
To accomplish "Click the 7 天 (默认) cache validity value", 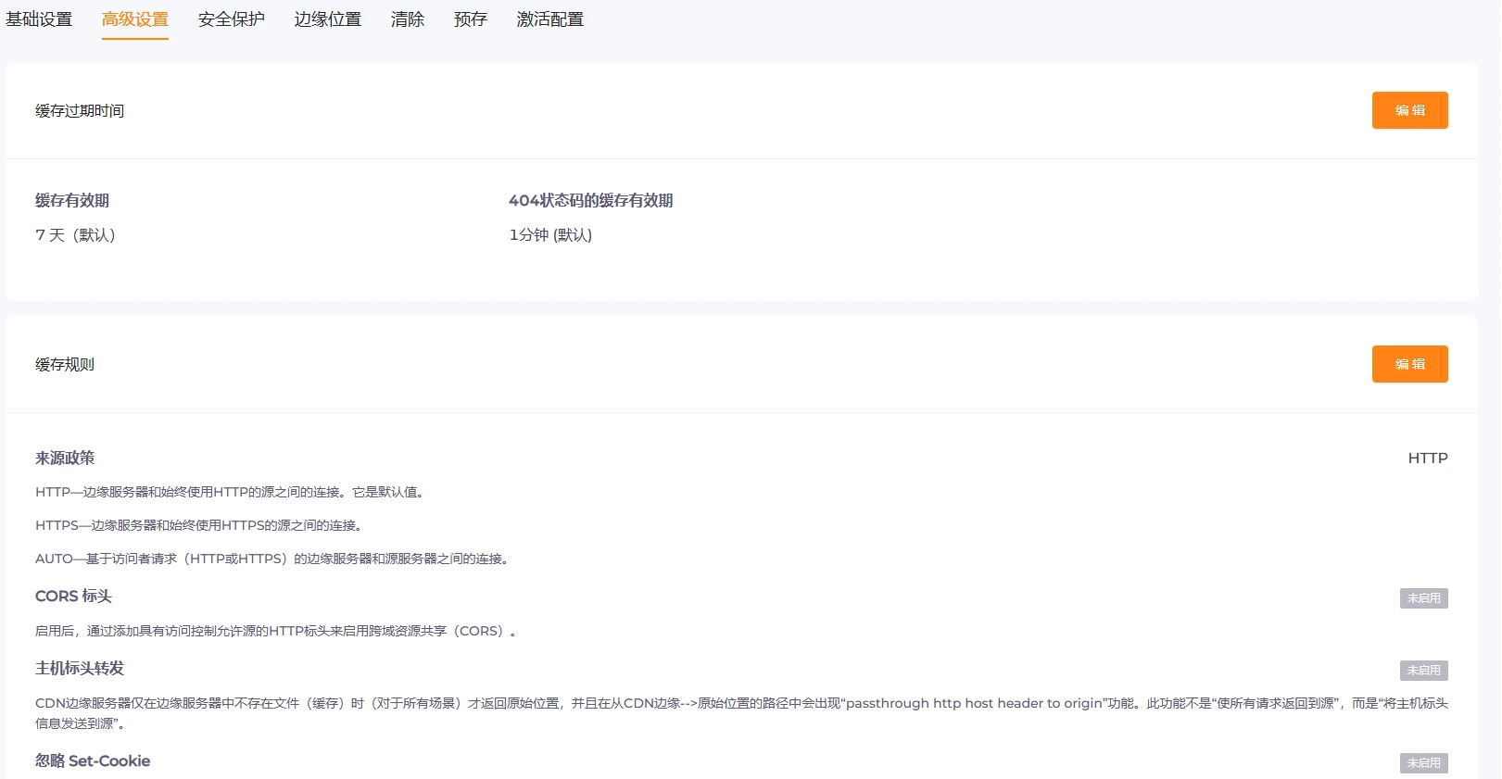I will [76, 235].
